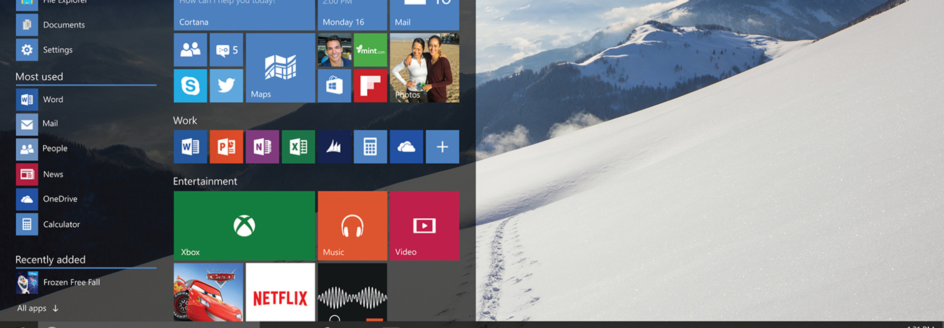944x328 pixels.
Task: Open the Skype tile
Action: point(190,86)
